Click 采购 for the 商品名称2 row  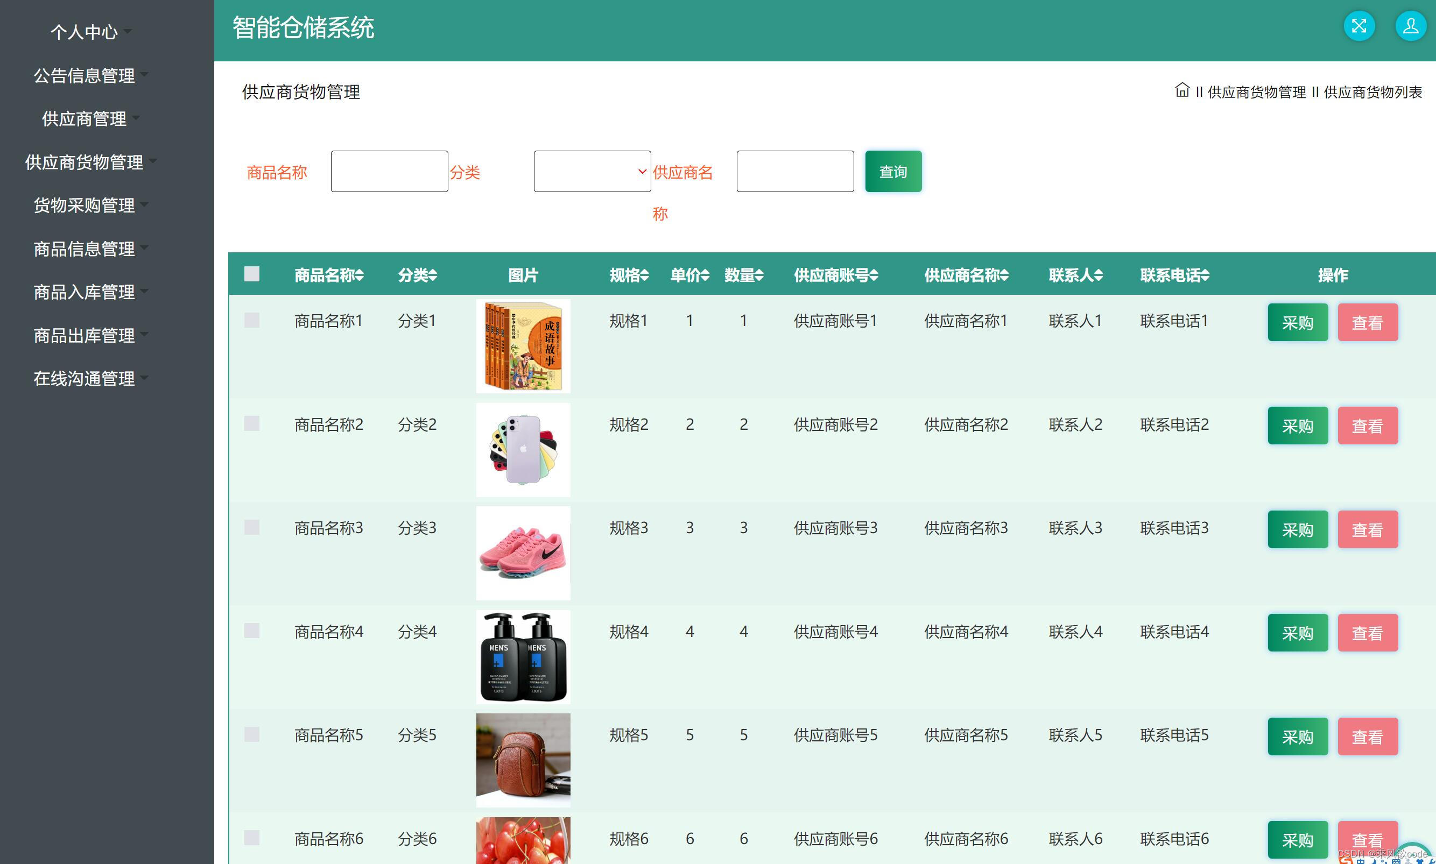pos(1298,426)
